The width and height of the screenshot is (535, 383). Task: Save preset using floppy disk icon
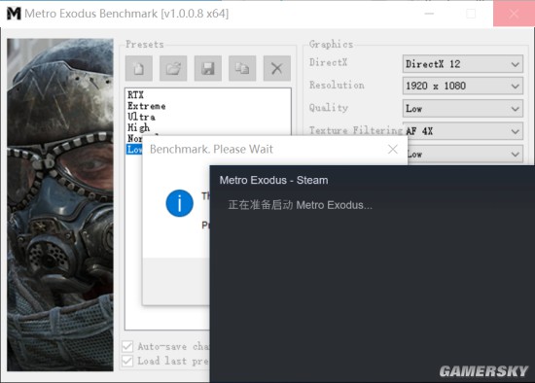208,68
